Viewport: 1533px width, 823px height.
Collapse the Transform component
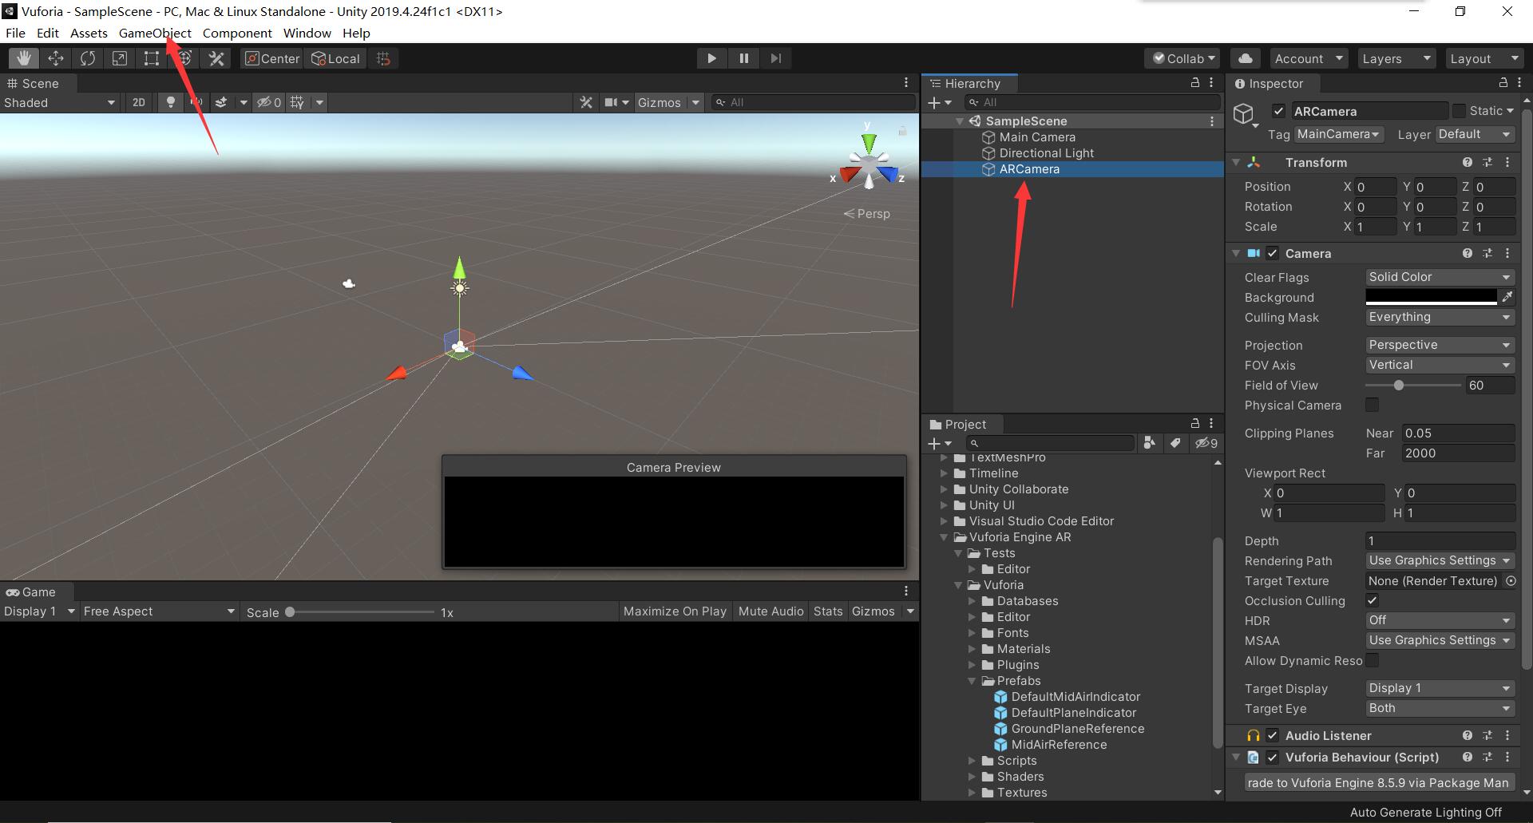[x=1236, y=162]
